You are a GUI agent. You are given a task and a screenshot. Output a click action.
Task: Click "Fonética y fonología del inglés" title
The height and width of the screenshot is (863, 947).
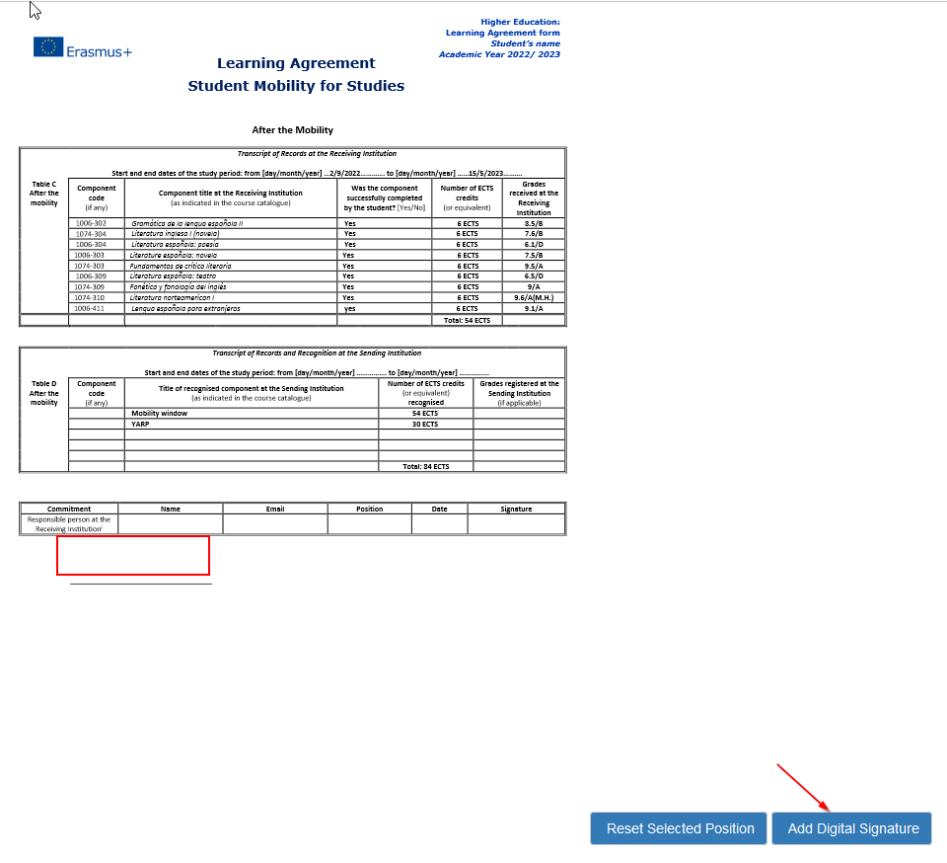pos(179,287)
